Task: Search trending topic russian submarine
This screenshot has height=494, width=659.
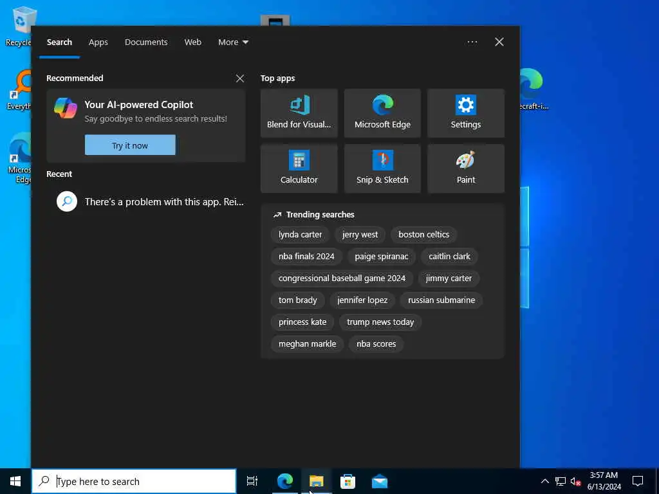Action: [441, 300]
